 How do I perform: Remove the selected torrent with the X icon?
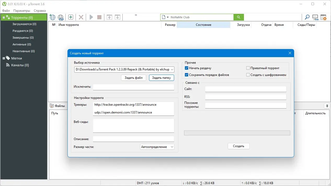81,17
